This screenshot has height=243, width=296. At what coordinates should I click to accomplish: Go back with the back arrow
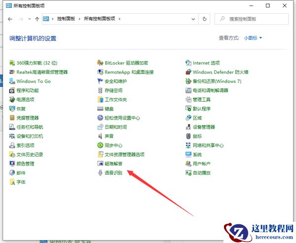(x=10, y=19)
